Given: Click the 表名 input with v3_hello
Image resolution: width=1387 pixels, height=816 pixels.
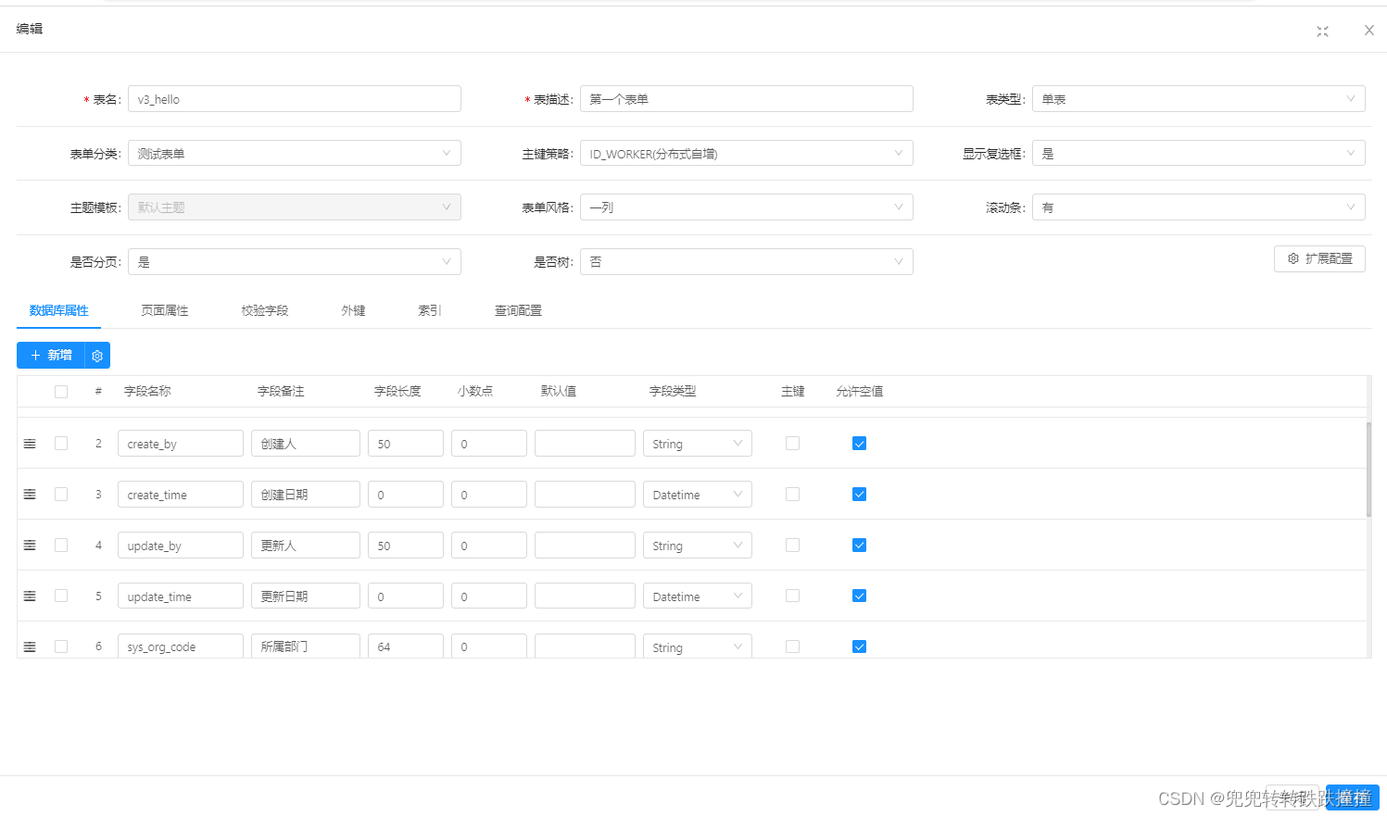Looking at the screenshot, I should point(295,99).
